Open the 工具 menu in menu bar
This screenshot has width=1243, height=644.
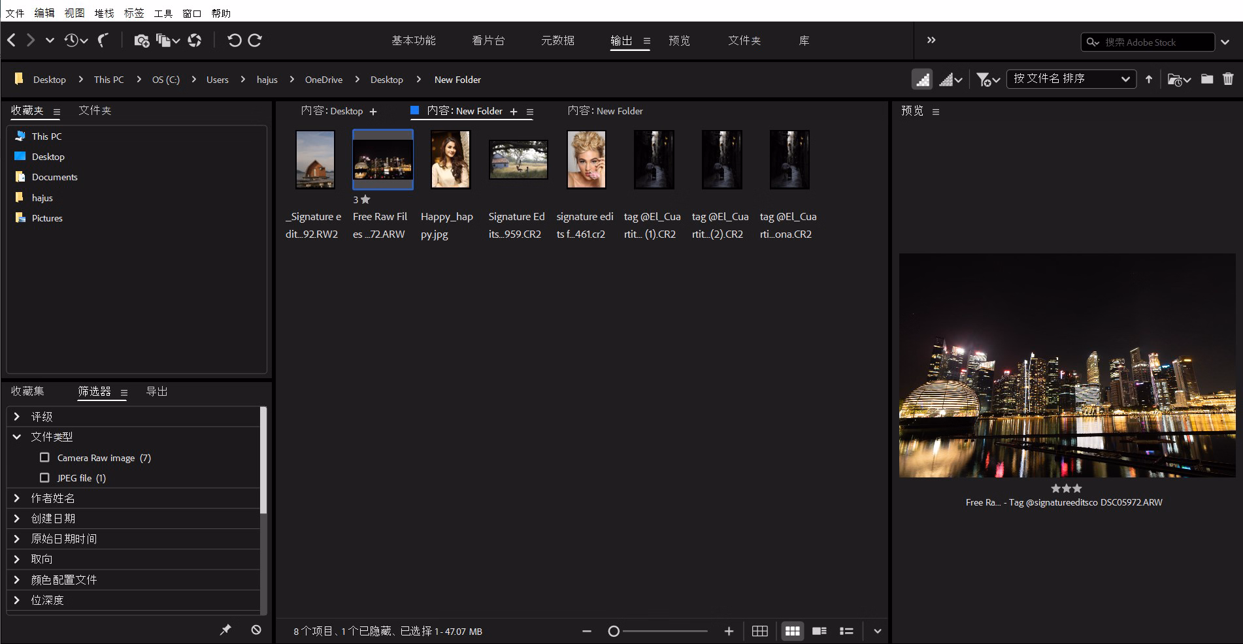[x=163, y=13]
